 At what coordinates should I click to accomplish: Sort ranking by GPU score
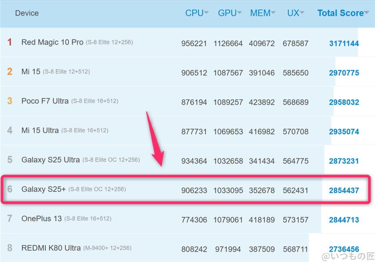point(227,13)
